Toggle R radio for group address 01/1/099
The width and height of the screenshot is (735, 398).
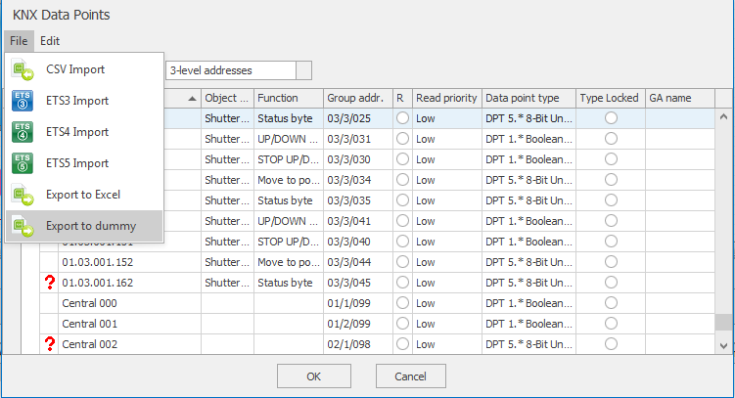tap(402, 303)
